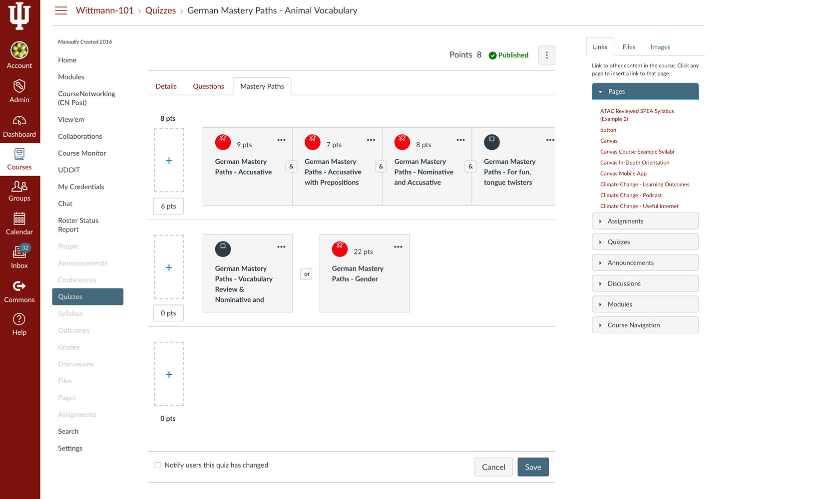Click dark page icon on Vocabulary Review card

(x=223, y=249)
